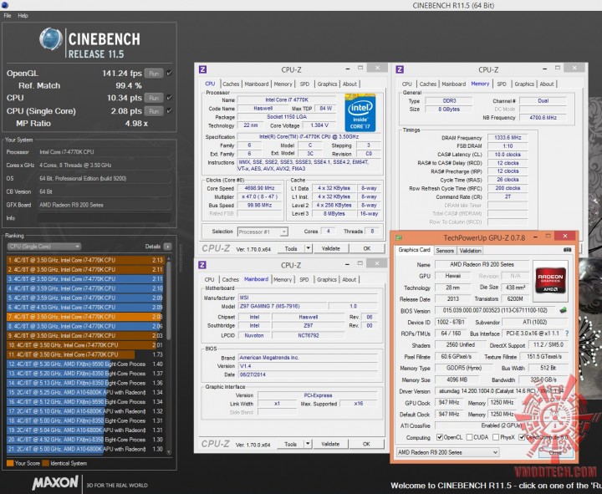Maximize the top-left CPU-Z window

click(x=360, y=68)
